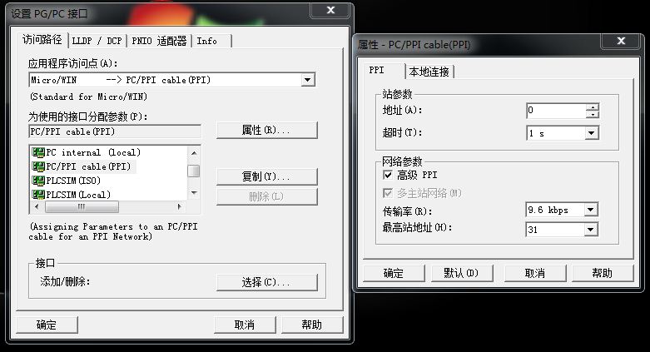
Task: Expand the 超时 timeout dropdown
Action: pos(592,133)
